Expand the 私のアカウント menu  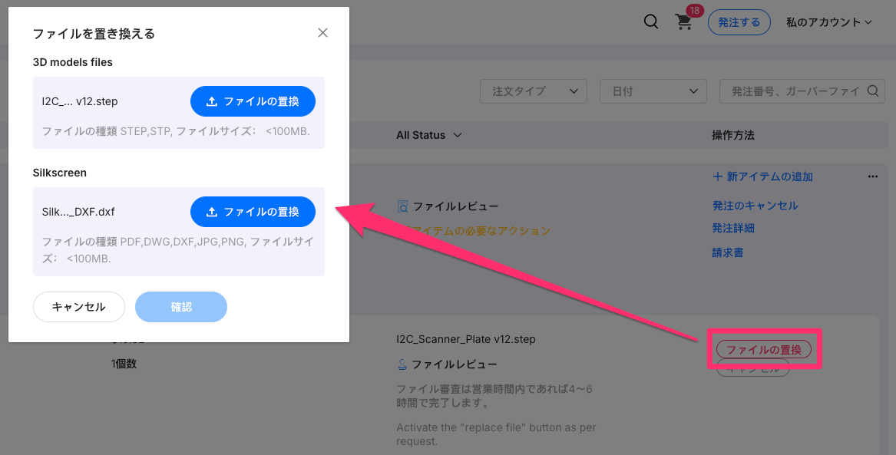coord(828,22)
